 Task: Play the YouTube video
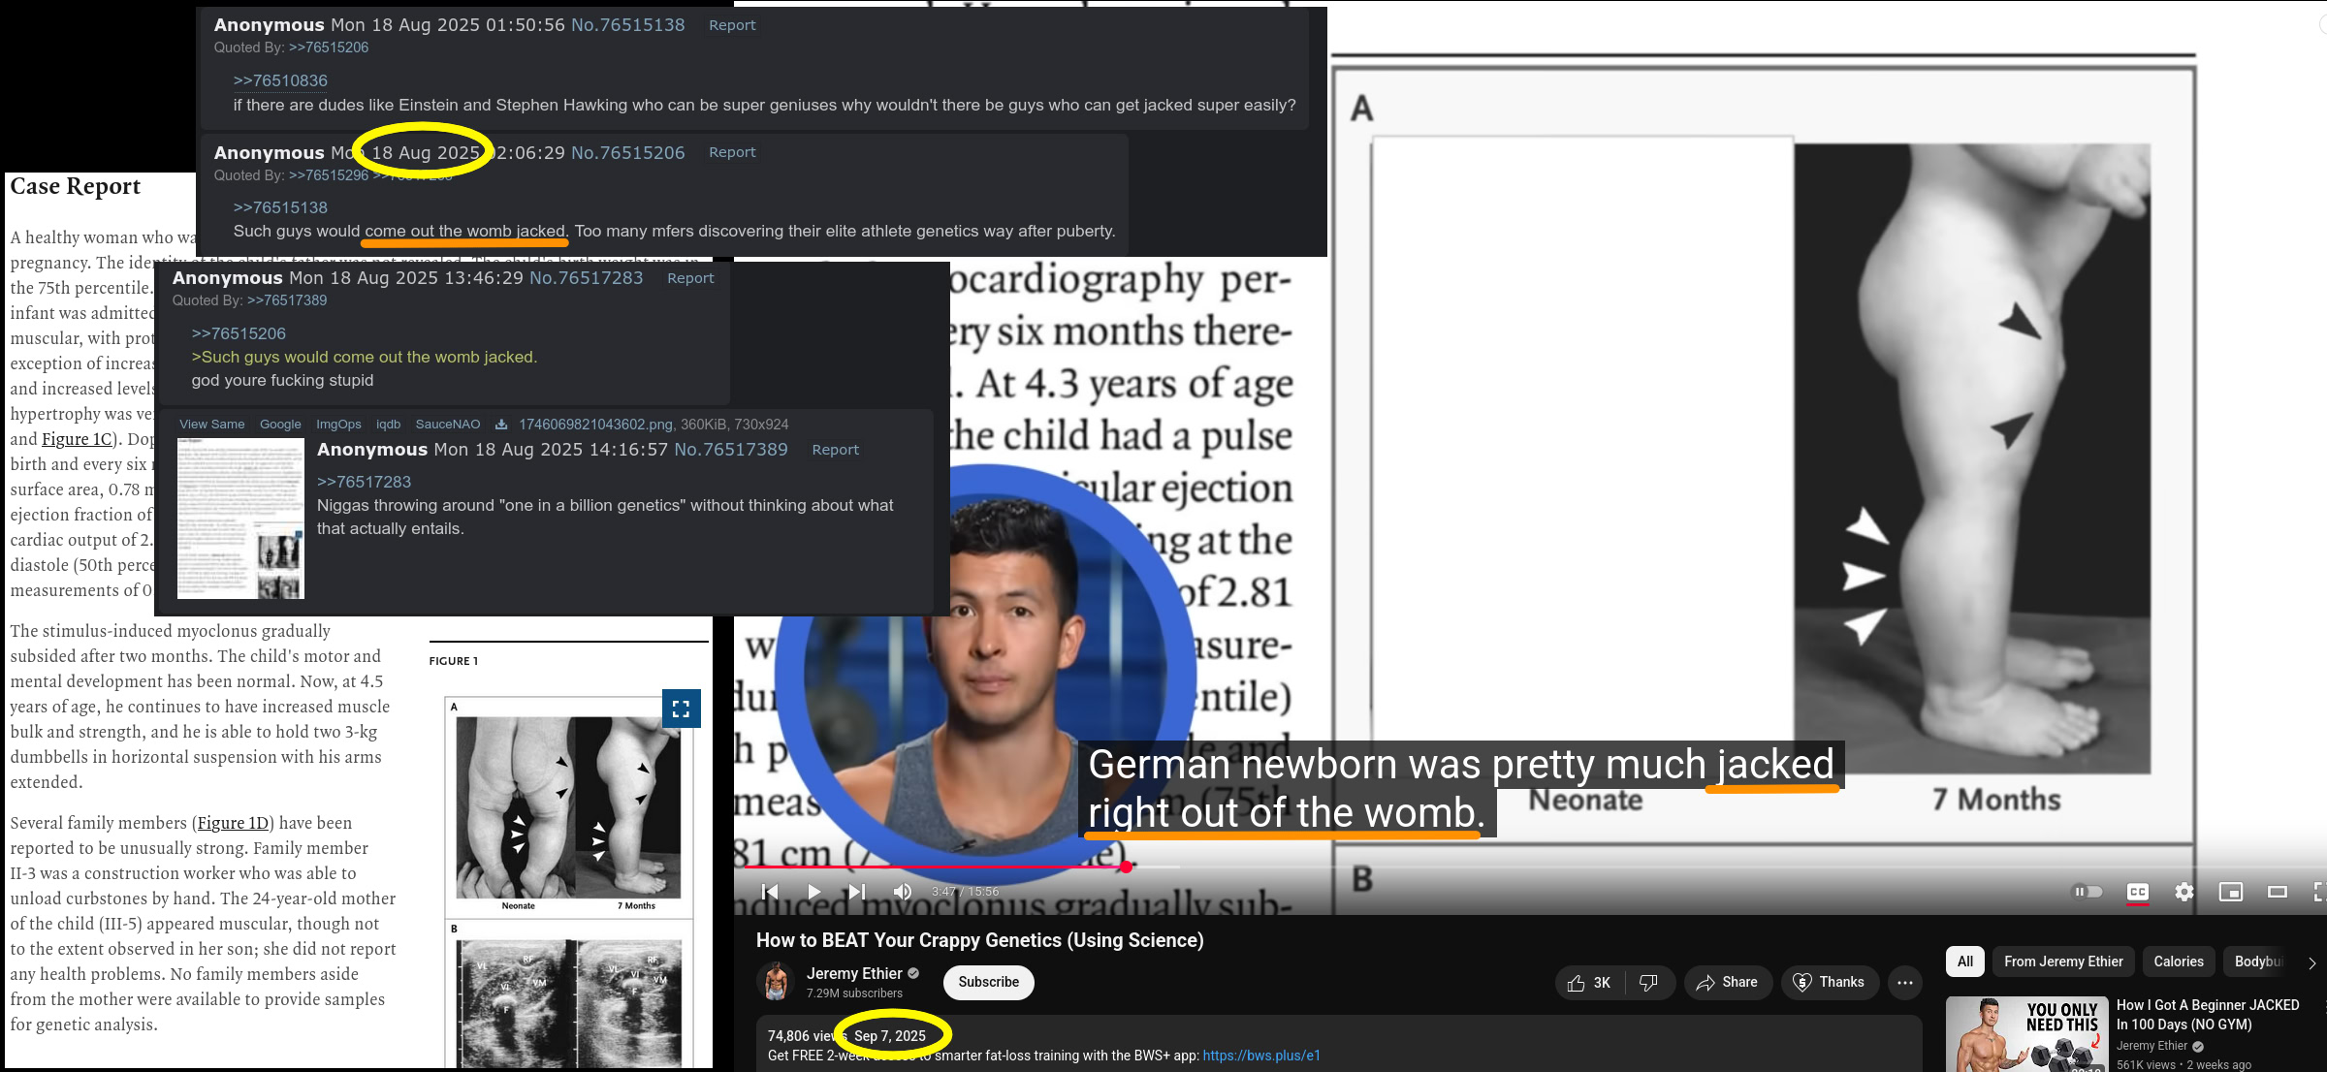(x=813, y=892)
